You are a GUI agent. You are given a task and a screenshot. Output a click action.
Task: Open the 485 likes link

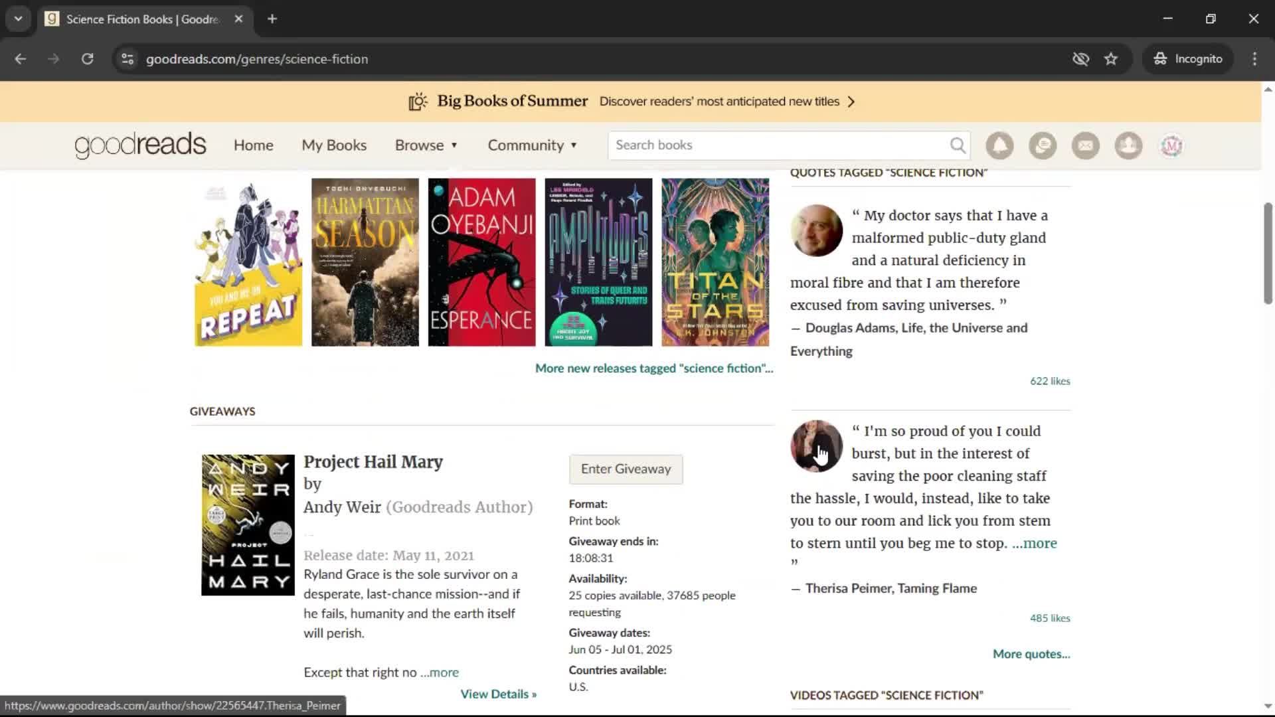tap(1050, 618)
